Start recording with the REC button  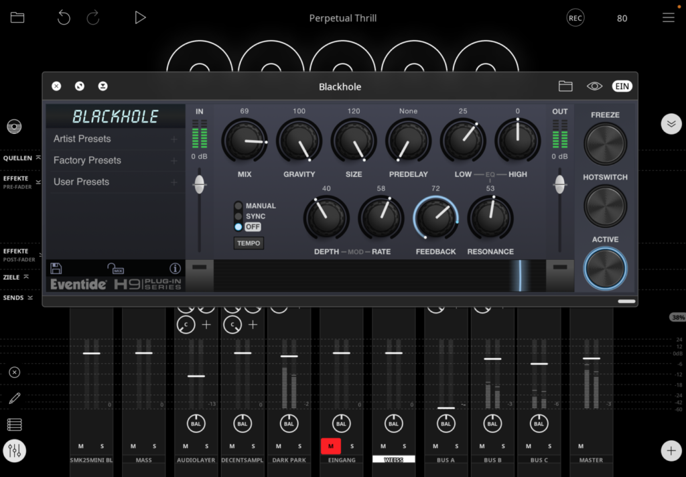[x=575, y=18]
